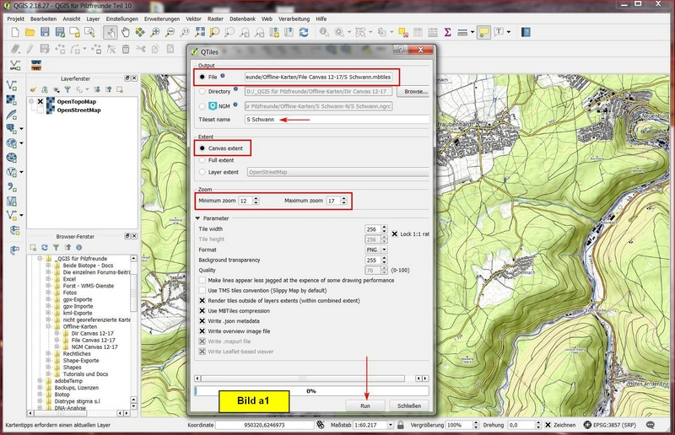Select the NGM output option
Image resolution: width=675 pixels, height=435 pixels.
(202, 106)
